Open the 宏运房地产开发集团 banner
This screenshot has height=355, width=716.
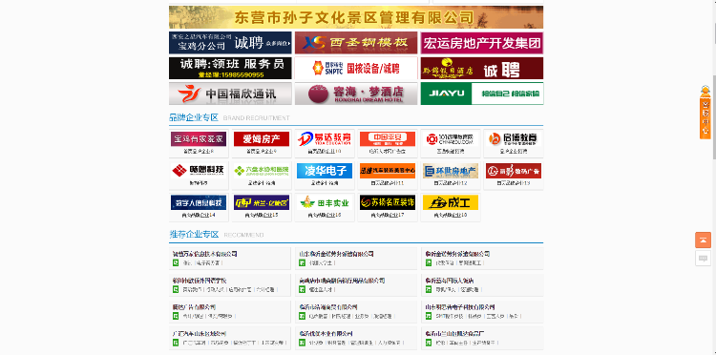482,43
